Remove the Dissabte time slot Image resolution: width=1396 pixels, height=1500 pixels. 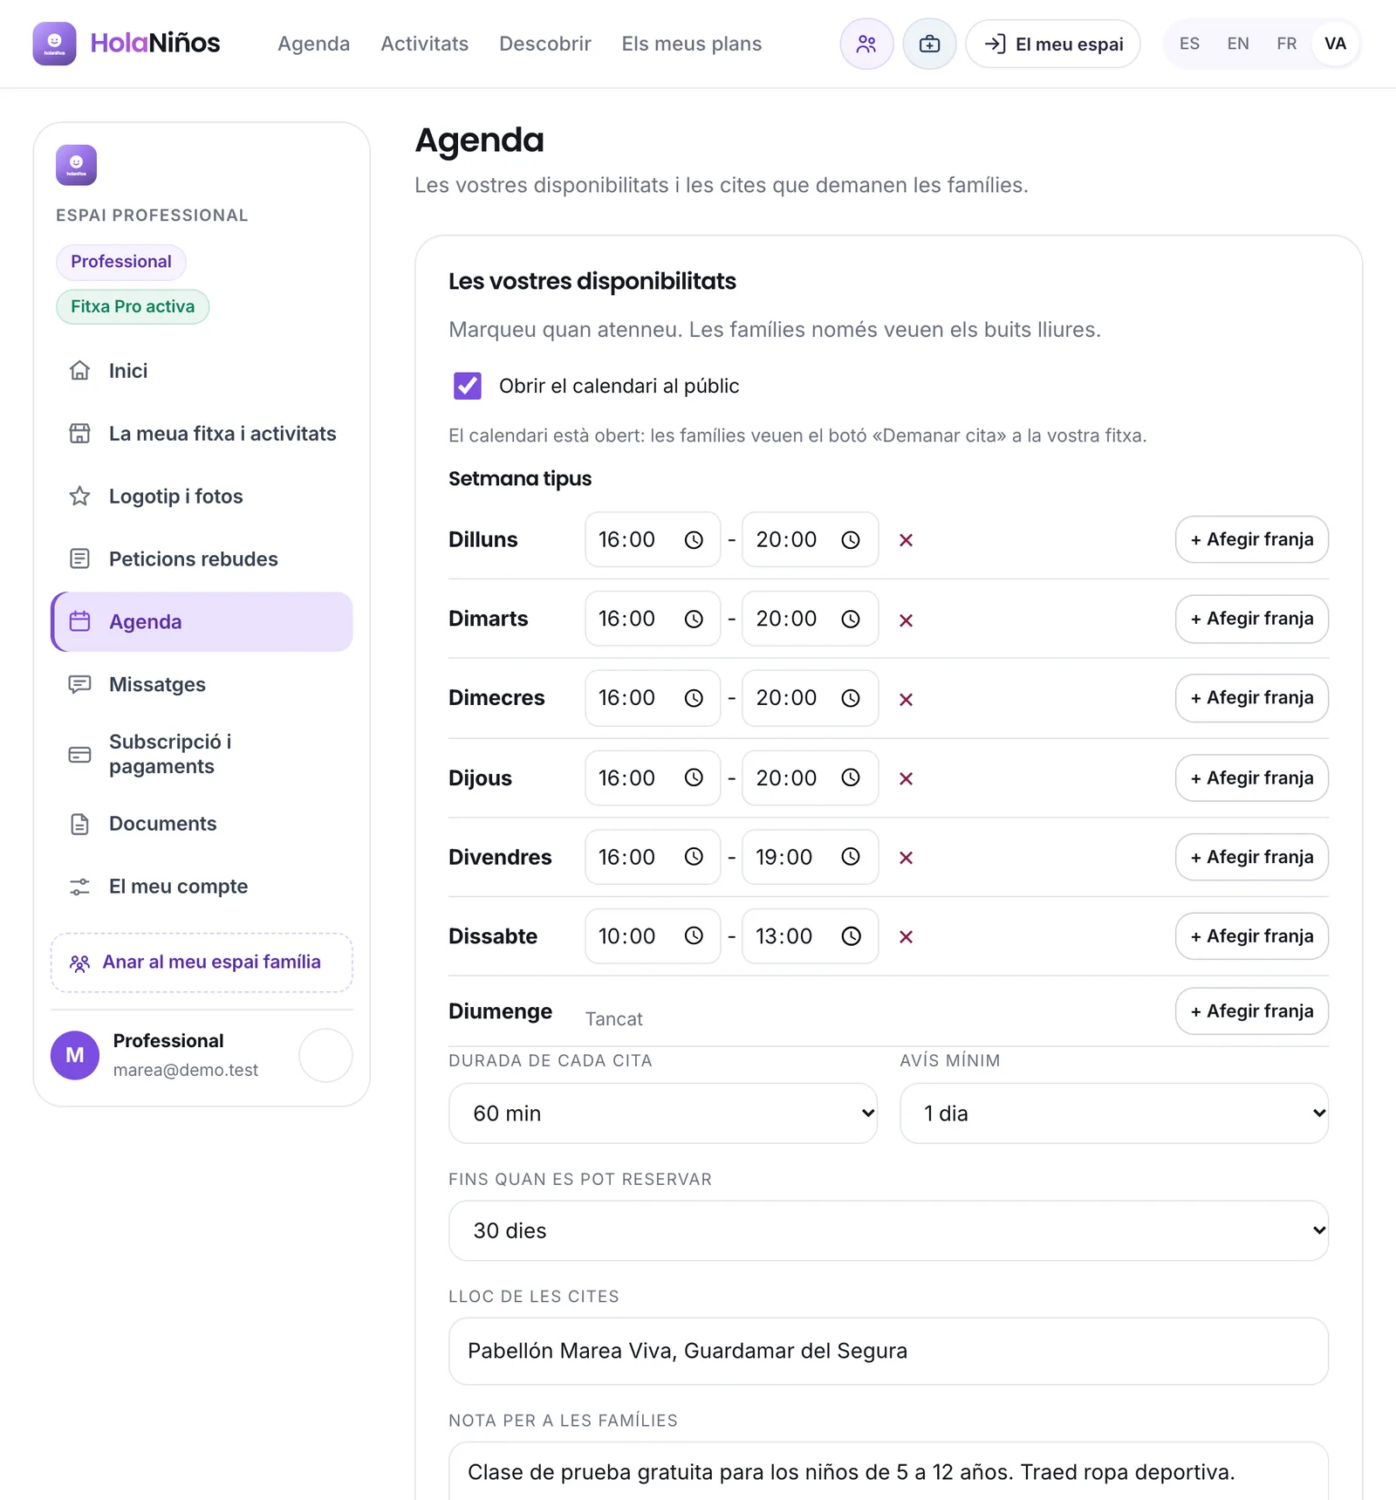pyautogui.click(x=906, y=936)
